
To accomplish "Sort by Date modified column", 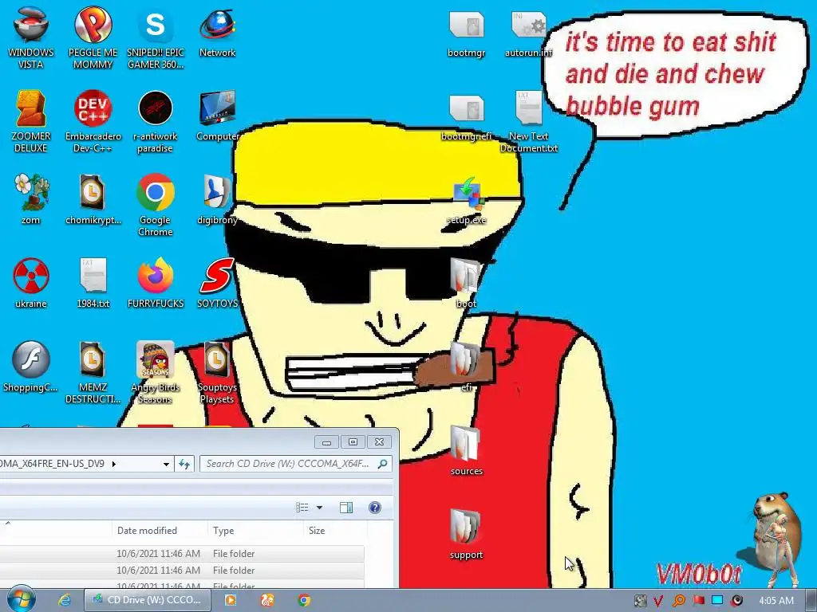I will 160,530.
